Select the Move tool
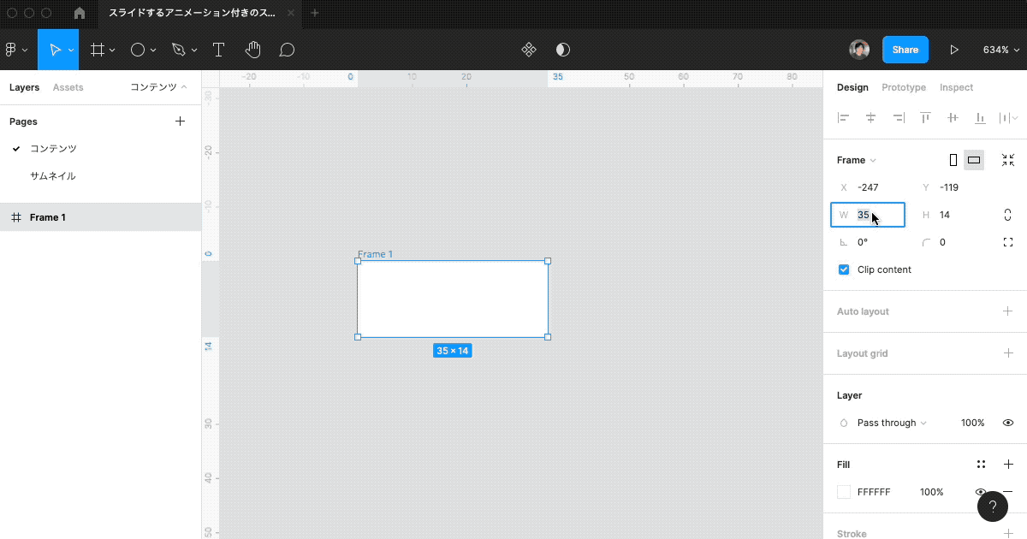 click(x=55, y=50)
